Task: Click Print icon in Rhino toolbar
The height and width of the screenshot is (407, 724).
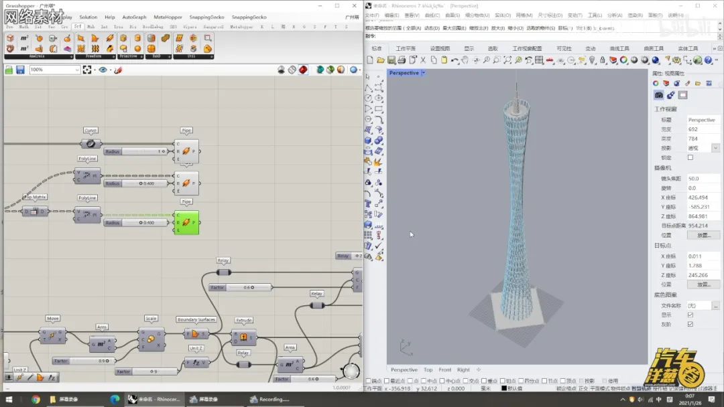Action: point(402,60)
